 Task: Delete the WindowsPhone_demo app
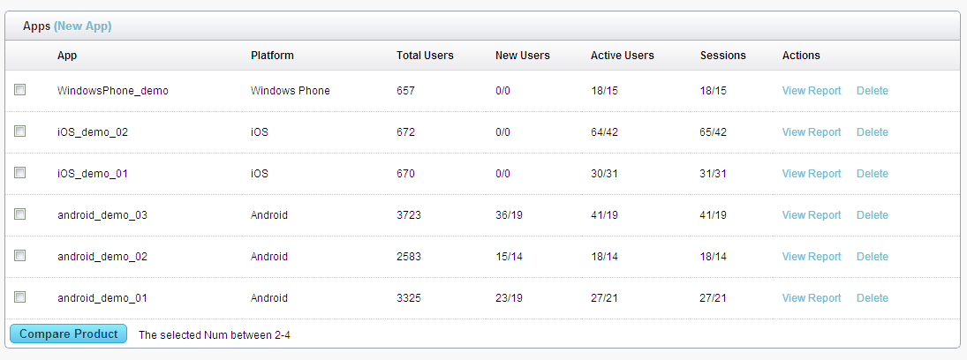point(872,91)
